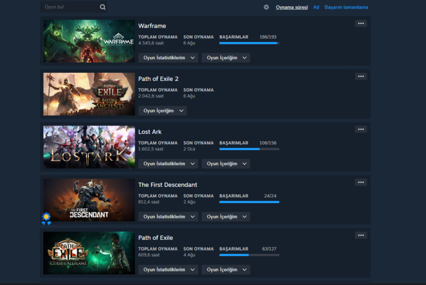Sort by "Oynama süresi"

point(292,7)
